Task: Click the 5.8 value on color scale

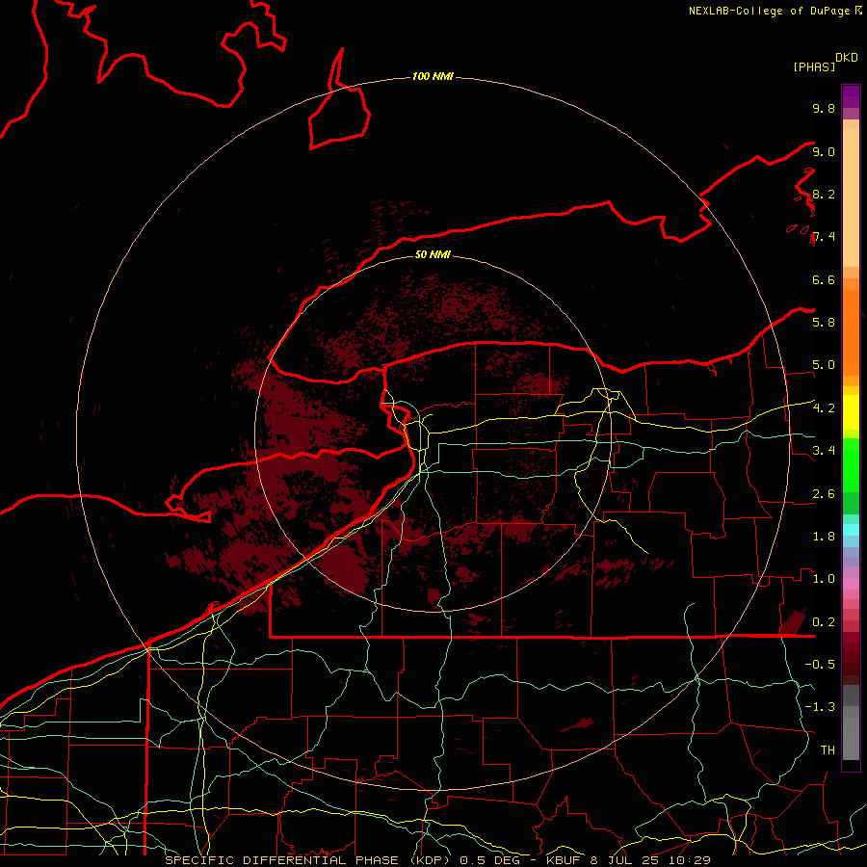Action: tap(824, 322)
